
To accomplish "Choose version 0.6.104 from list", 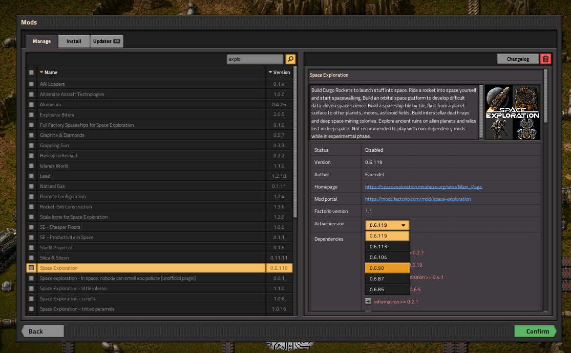I will click(387, 257).
